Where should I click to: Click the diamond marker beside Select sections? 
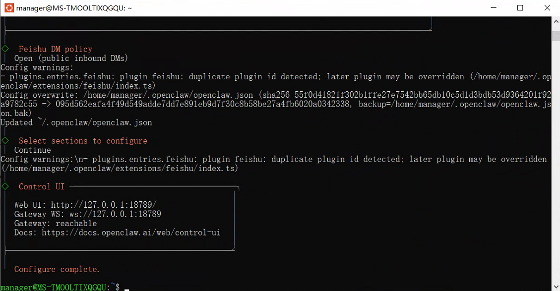pos(5,140)
